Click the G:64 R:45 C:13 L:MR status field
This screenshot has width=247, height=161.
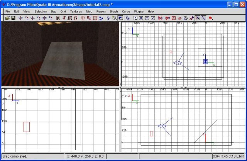pyautogui.click(x=228, y=156)
